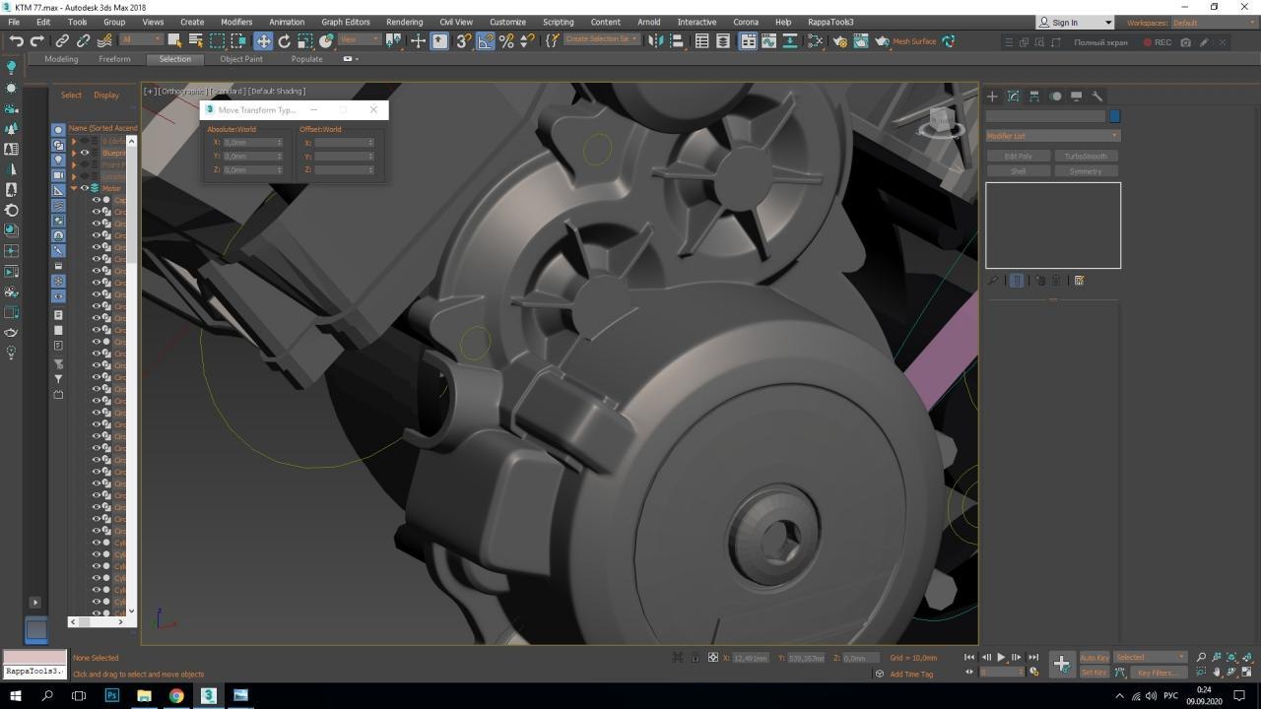Click the Redo arrow in main toolbar

[x=37, y=41]
